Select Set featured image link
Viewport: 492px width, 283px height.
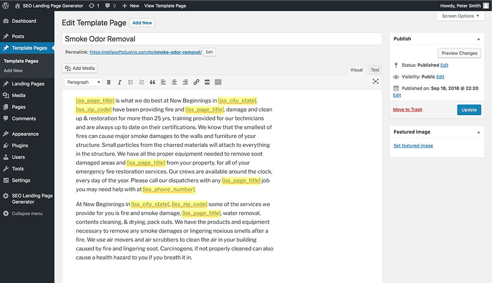click(413, 145)
